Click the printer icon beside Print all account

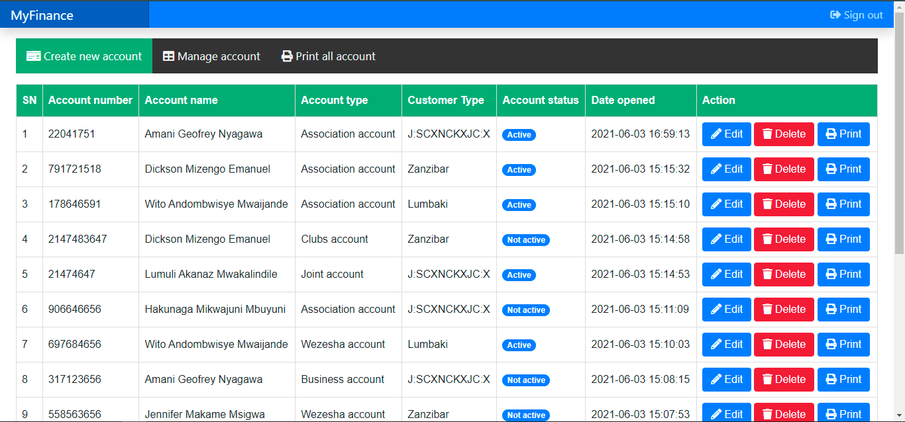tap(286, 56)
